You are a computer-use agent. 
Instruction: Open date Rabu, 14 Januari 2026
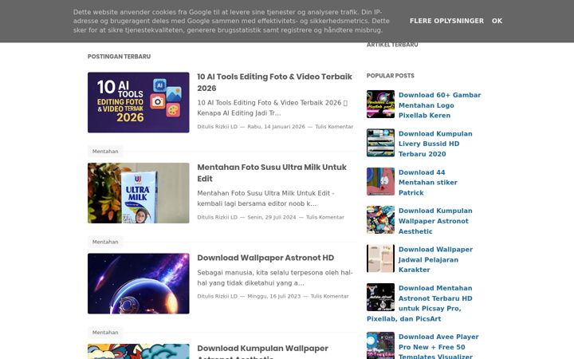(x=276, y=127)
